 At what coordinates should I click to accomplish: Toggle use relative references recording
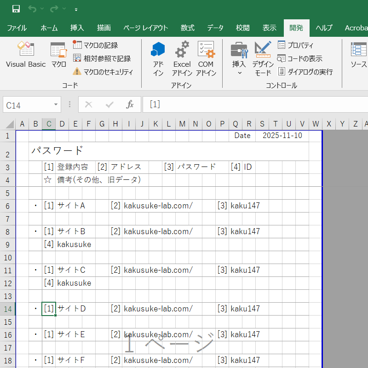[102, 58]
